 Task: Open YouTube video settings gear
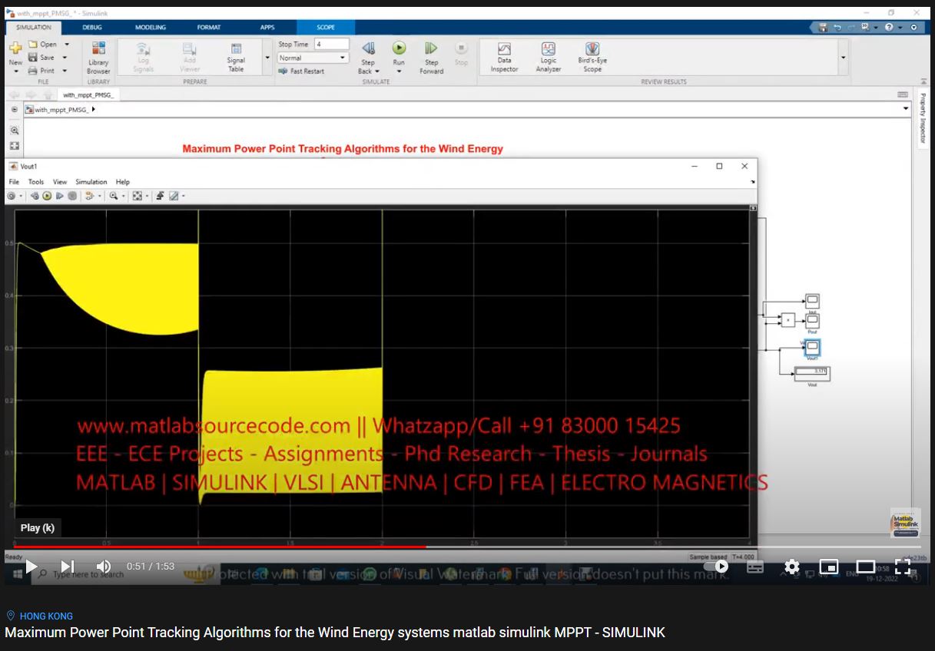(x=791, y=567)
